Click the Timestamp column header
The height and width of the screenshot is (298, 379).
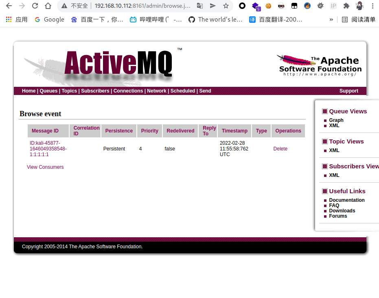coord(234,131)
